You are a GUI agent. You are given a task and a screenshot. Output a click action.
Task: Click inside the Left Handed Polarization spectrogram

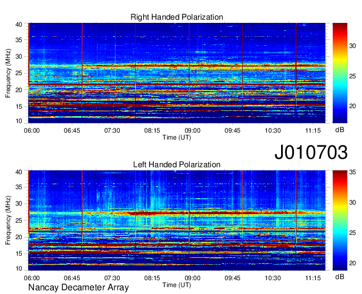point(177,220)
